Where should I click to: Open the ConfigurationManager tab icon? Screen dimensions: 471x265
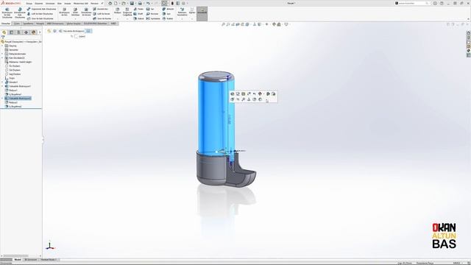[18, 32]
